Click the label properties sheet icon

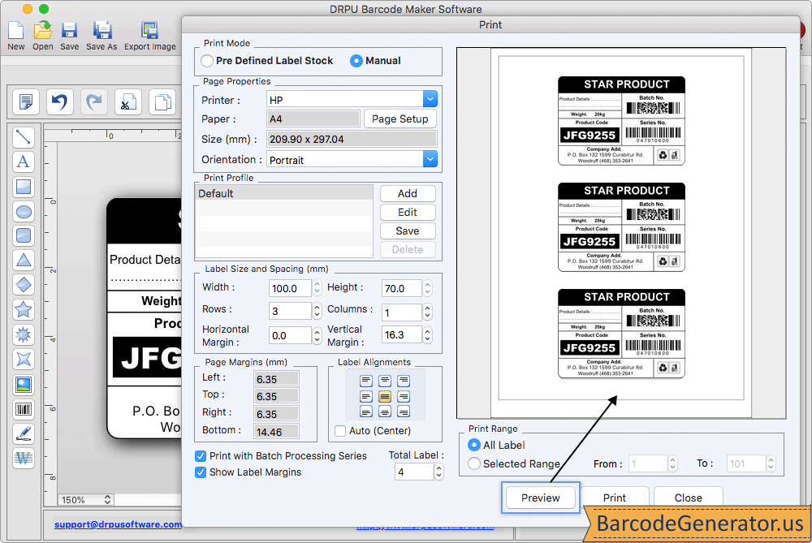pyautogui.click(x=26, y=101)
